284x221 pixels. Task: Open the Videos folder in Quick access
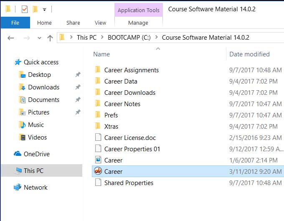click(33, 137)
